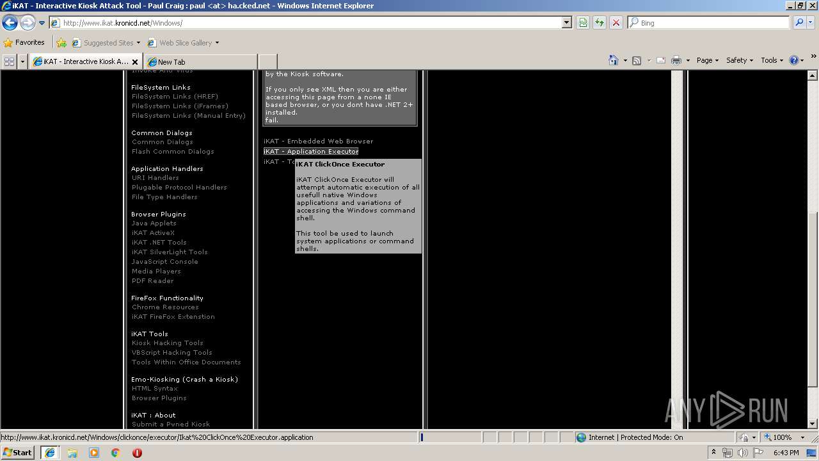Click the RSS Feeds icon
This screenshot has height=461, width=819.
(x=637, y=60)
